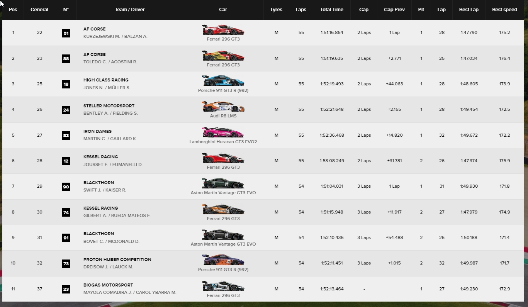Sort by the Team / Driver header

point(130,10)
